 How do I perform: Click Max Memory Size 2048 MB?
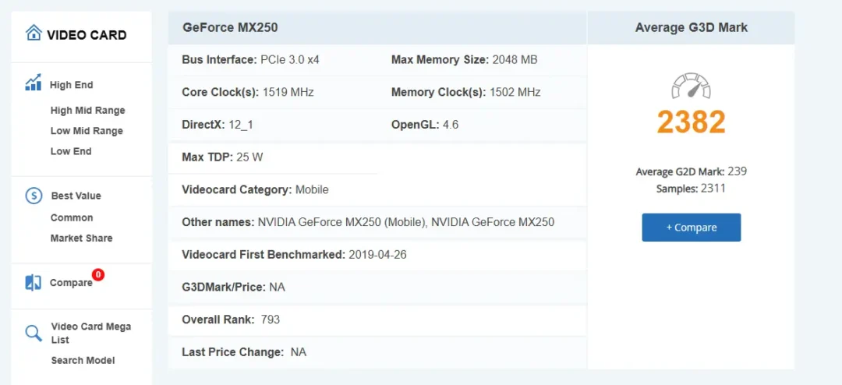pos(464,59)
